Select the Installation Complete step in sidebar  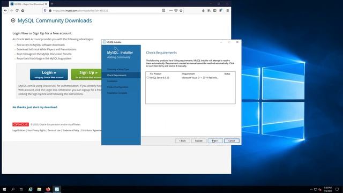click(x=117, y=93)
